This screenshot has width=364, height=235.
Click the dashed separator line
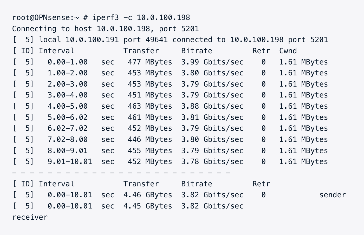click(121, 172)
